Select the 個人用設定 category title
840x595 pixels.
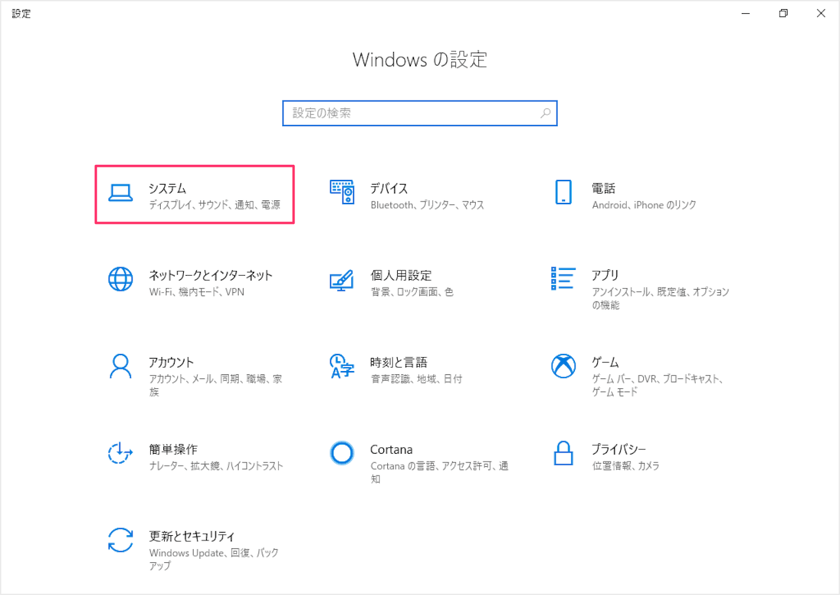tap(401, 275)
